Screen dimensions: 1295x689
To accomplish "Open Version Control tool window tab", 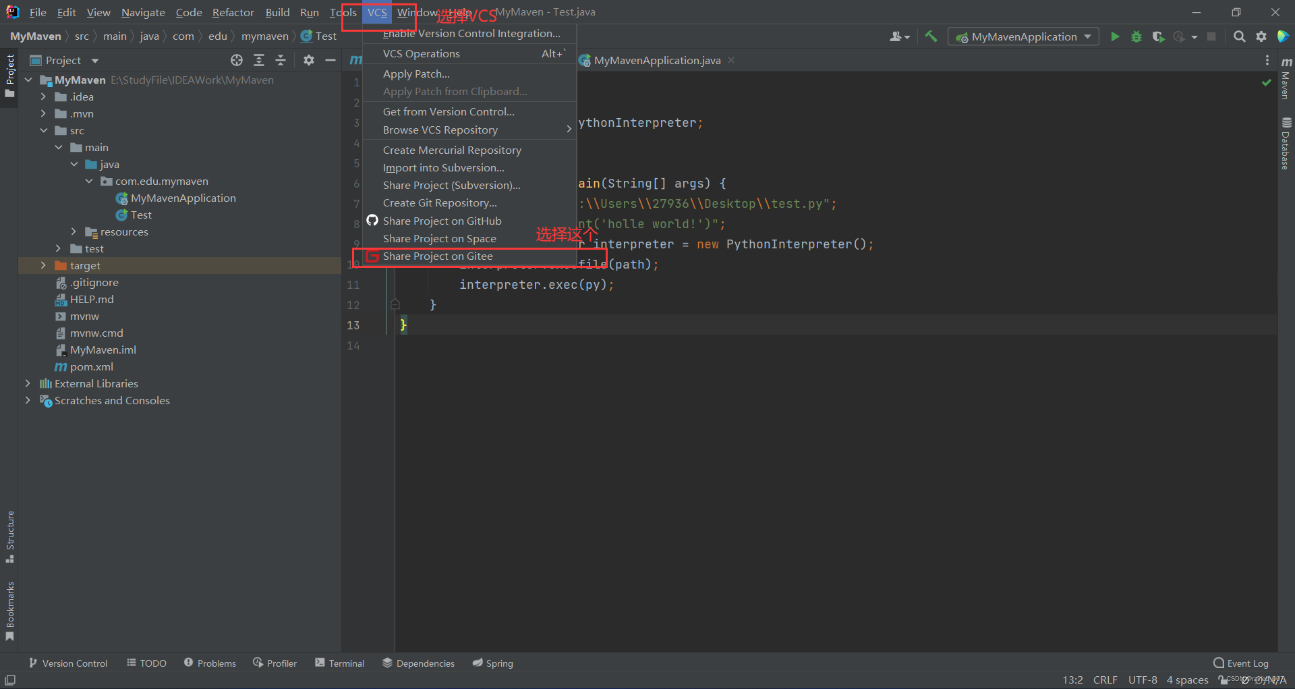I will 67,663.
